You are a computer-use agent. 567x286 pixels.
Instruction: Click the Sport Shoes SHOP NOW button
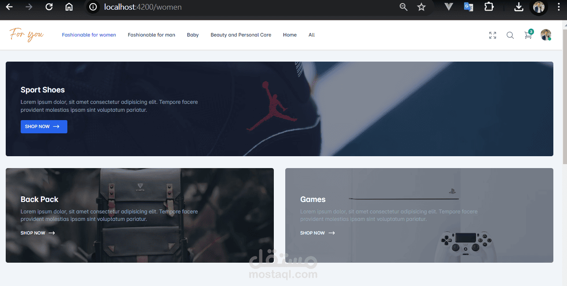click(44, 127)
